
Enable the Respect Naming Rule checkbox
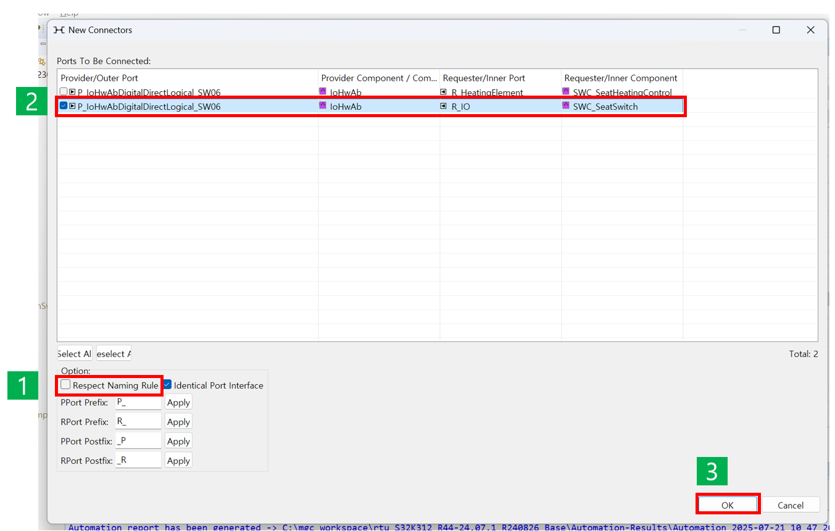coord(66,385)
